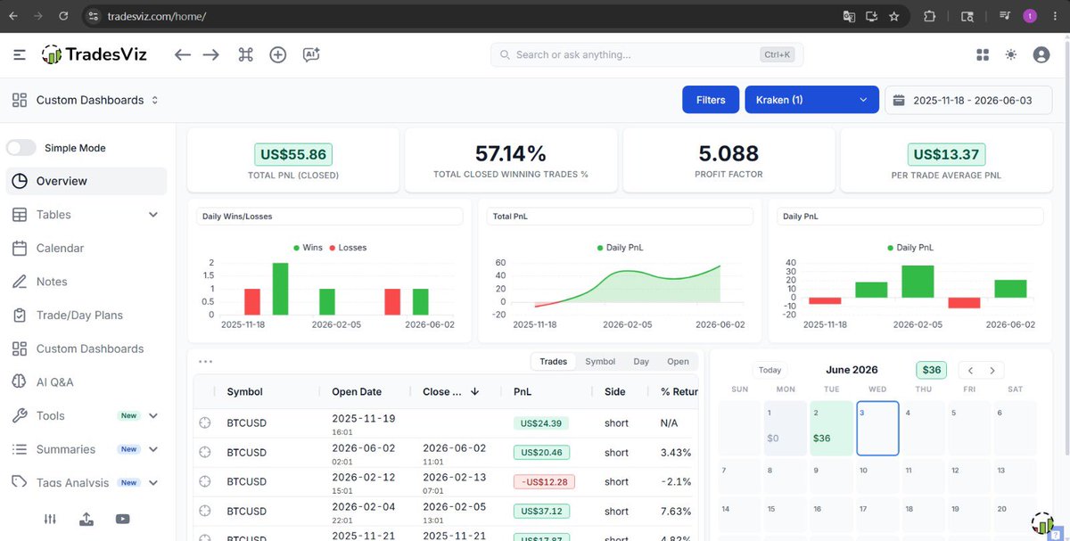Click target icon of the US$37.12 trade row

point(205,511)
